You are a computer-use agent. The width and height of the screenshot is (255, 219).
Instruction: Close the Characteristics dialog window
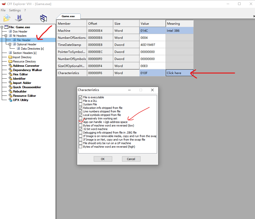[152, 90]
